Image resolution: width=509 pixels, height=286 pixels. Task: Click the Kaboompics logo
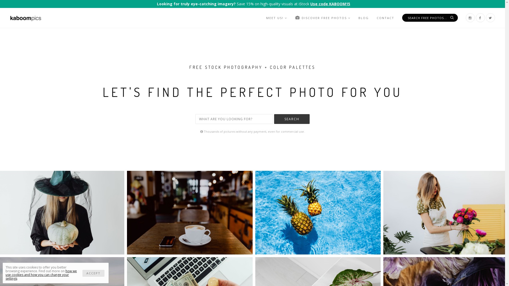click(26, 18)
